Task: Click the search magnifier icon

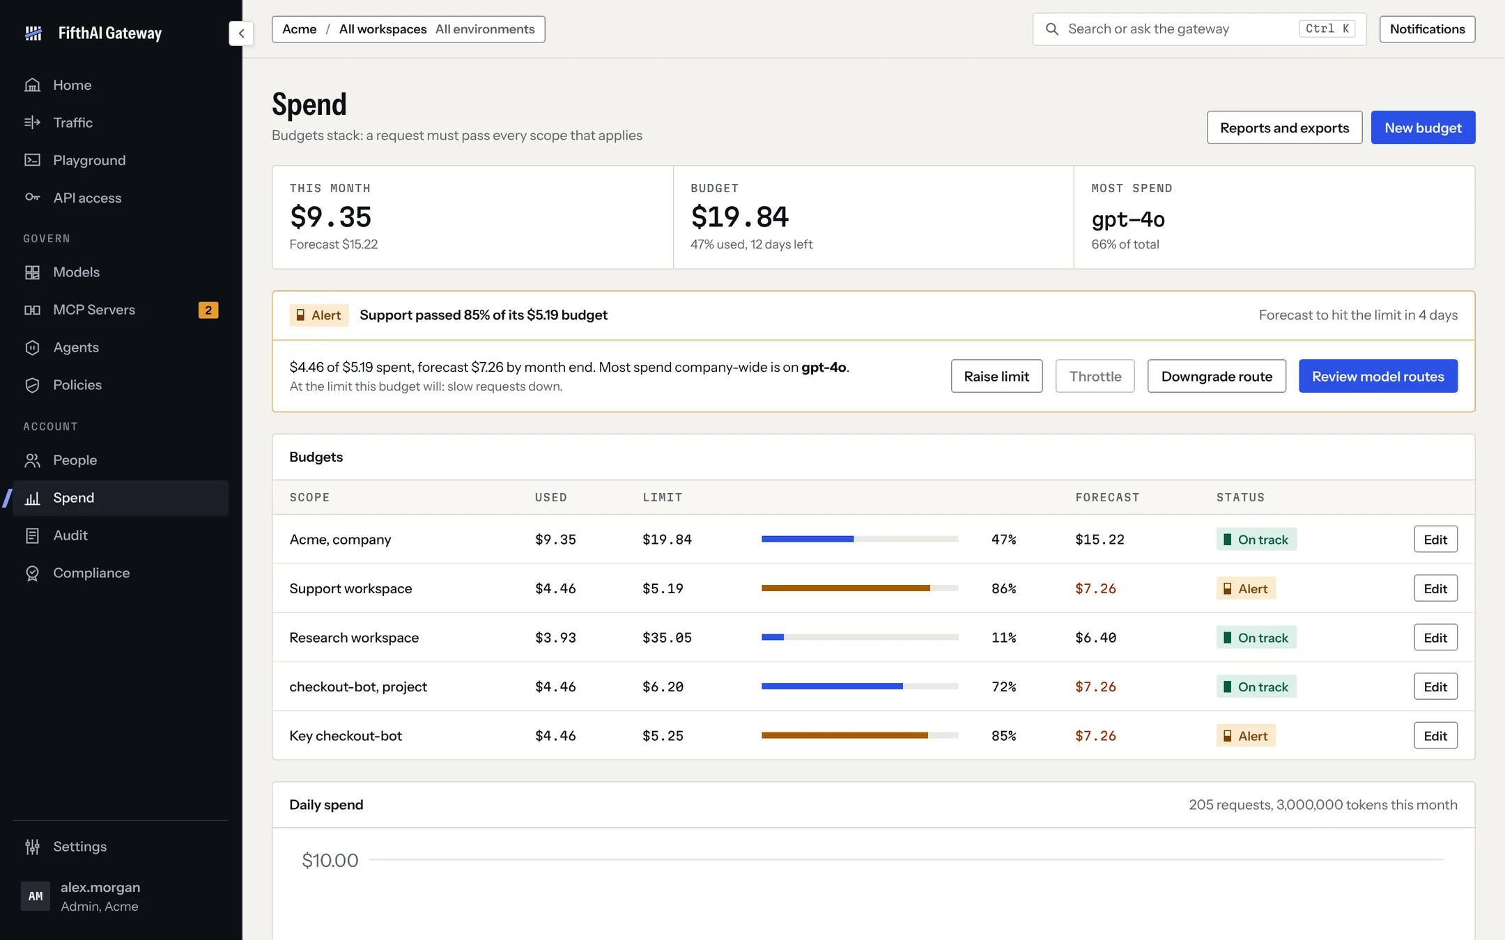Action: [x=1052, y=29]
